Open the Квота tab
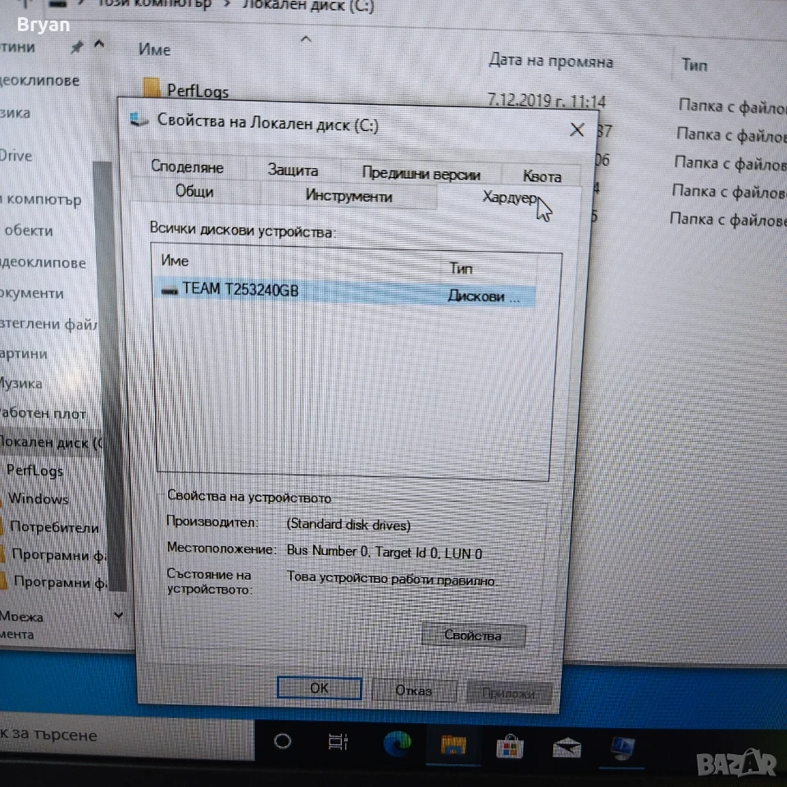Viewport: 787px width, 787px height. tap(542, 176)
